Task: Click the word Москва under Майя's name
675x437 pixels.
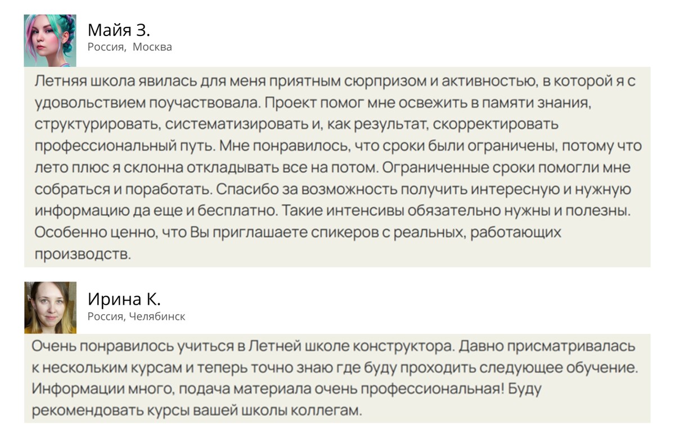Action: (x=152, y=47)
